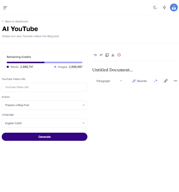This screenshot has height=192, width=179.
Task: Toggle dark mode moon icon
Action: tap(155, 7)
